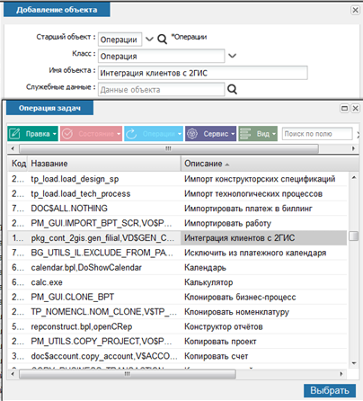Click description Импортировать работу
The height and width of the screenshot is (401, 363).
coord(227,223)
